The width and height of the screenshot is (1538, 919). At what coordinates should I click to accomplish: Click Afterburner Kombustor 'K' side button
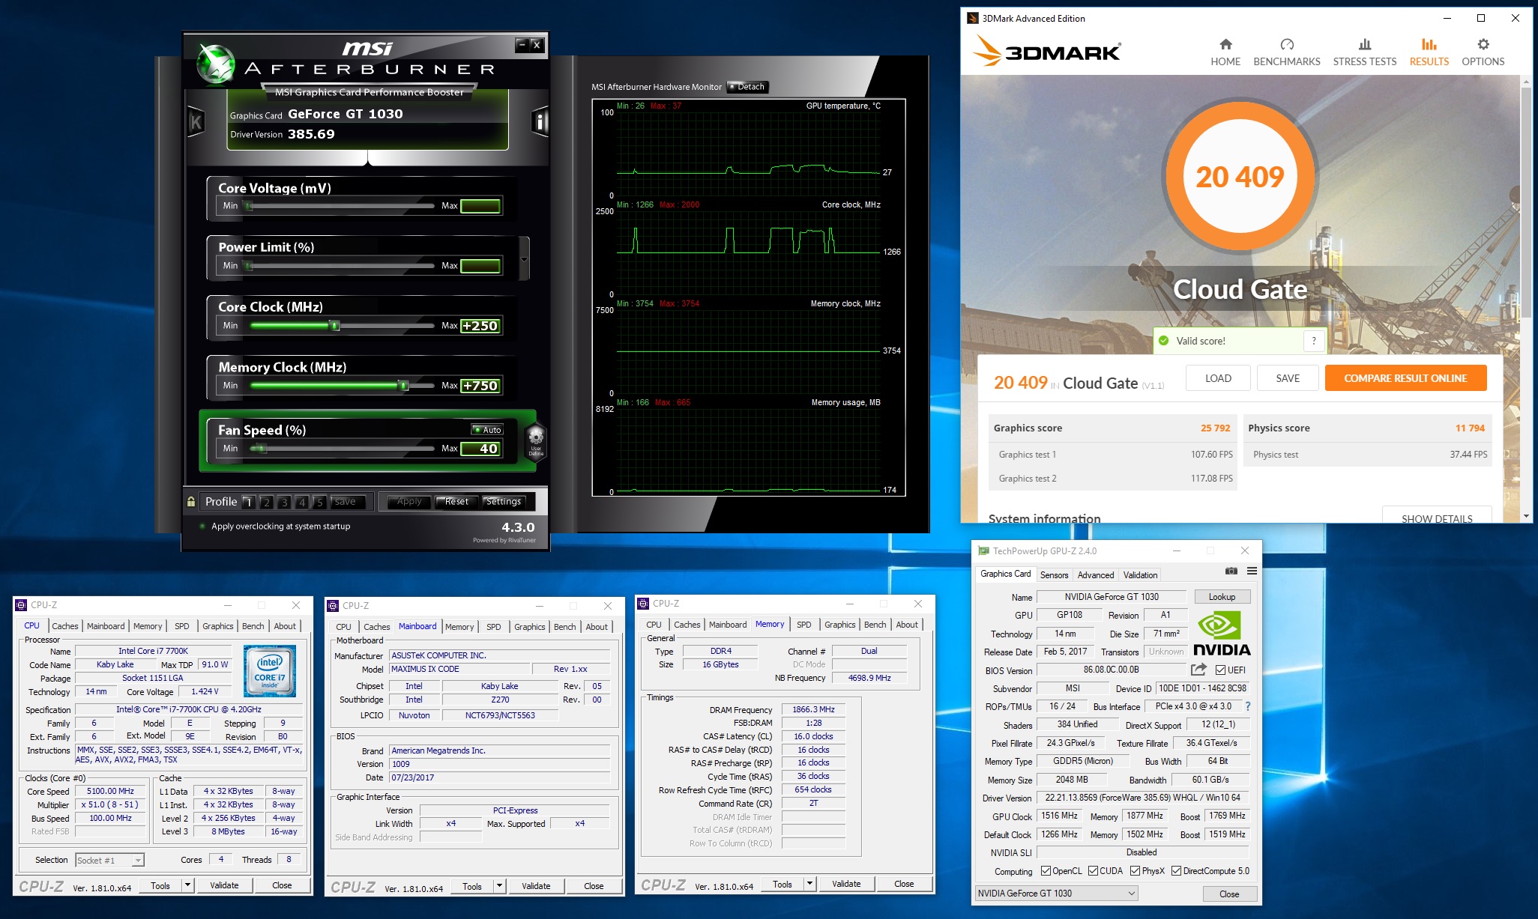pyautogui.click(x=196, y=121)
